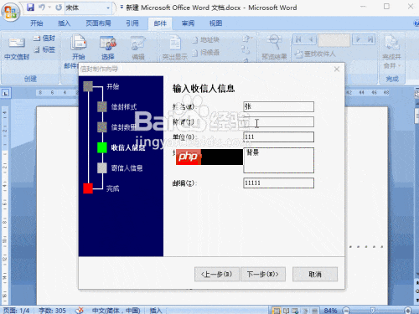Click the 上一步 back button

tap(217, 275)
